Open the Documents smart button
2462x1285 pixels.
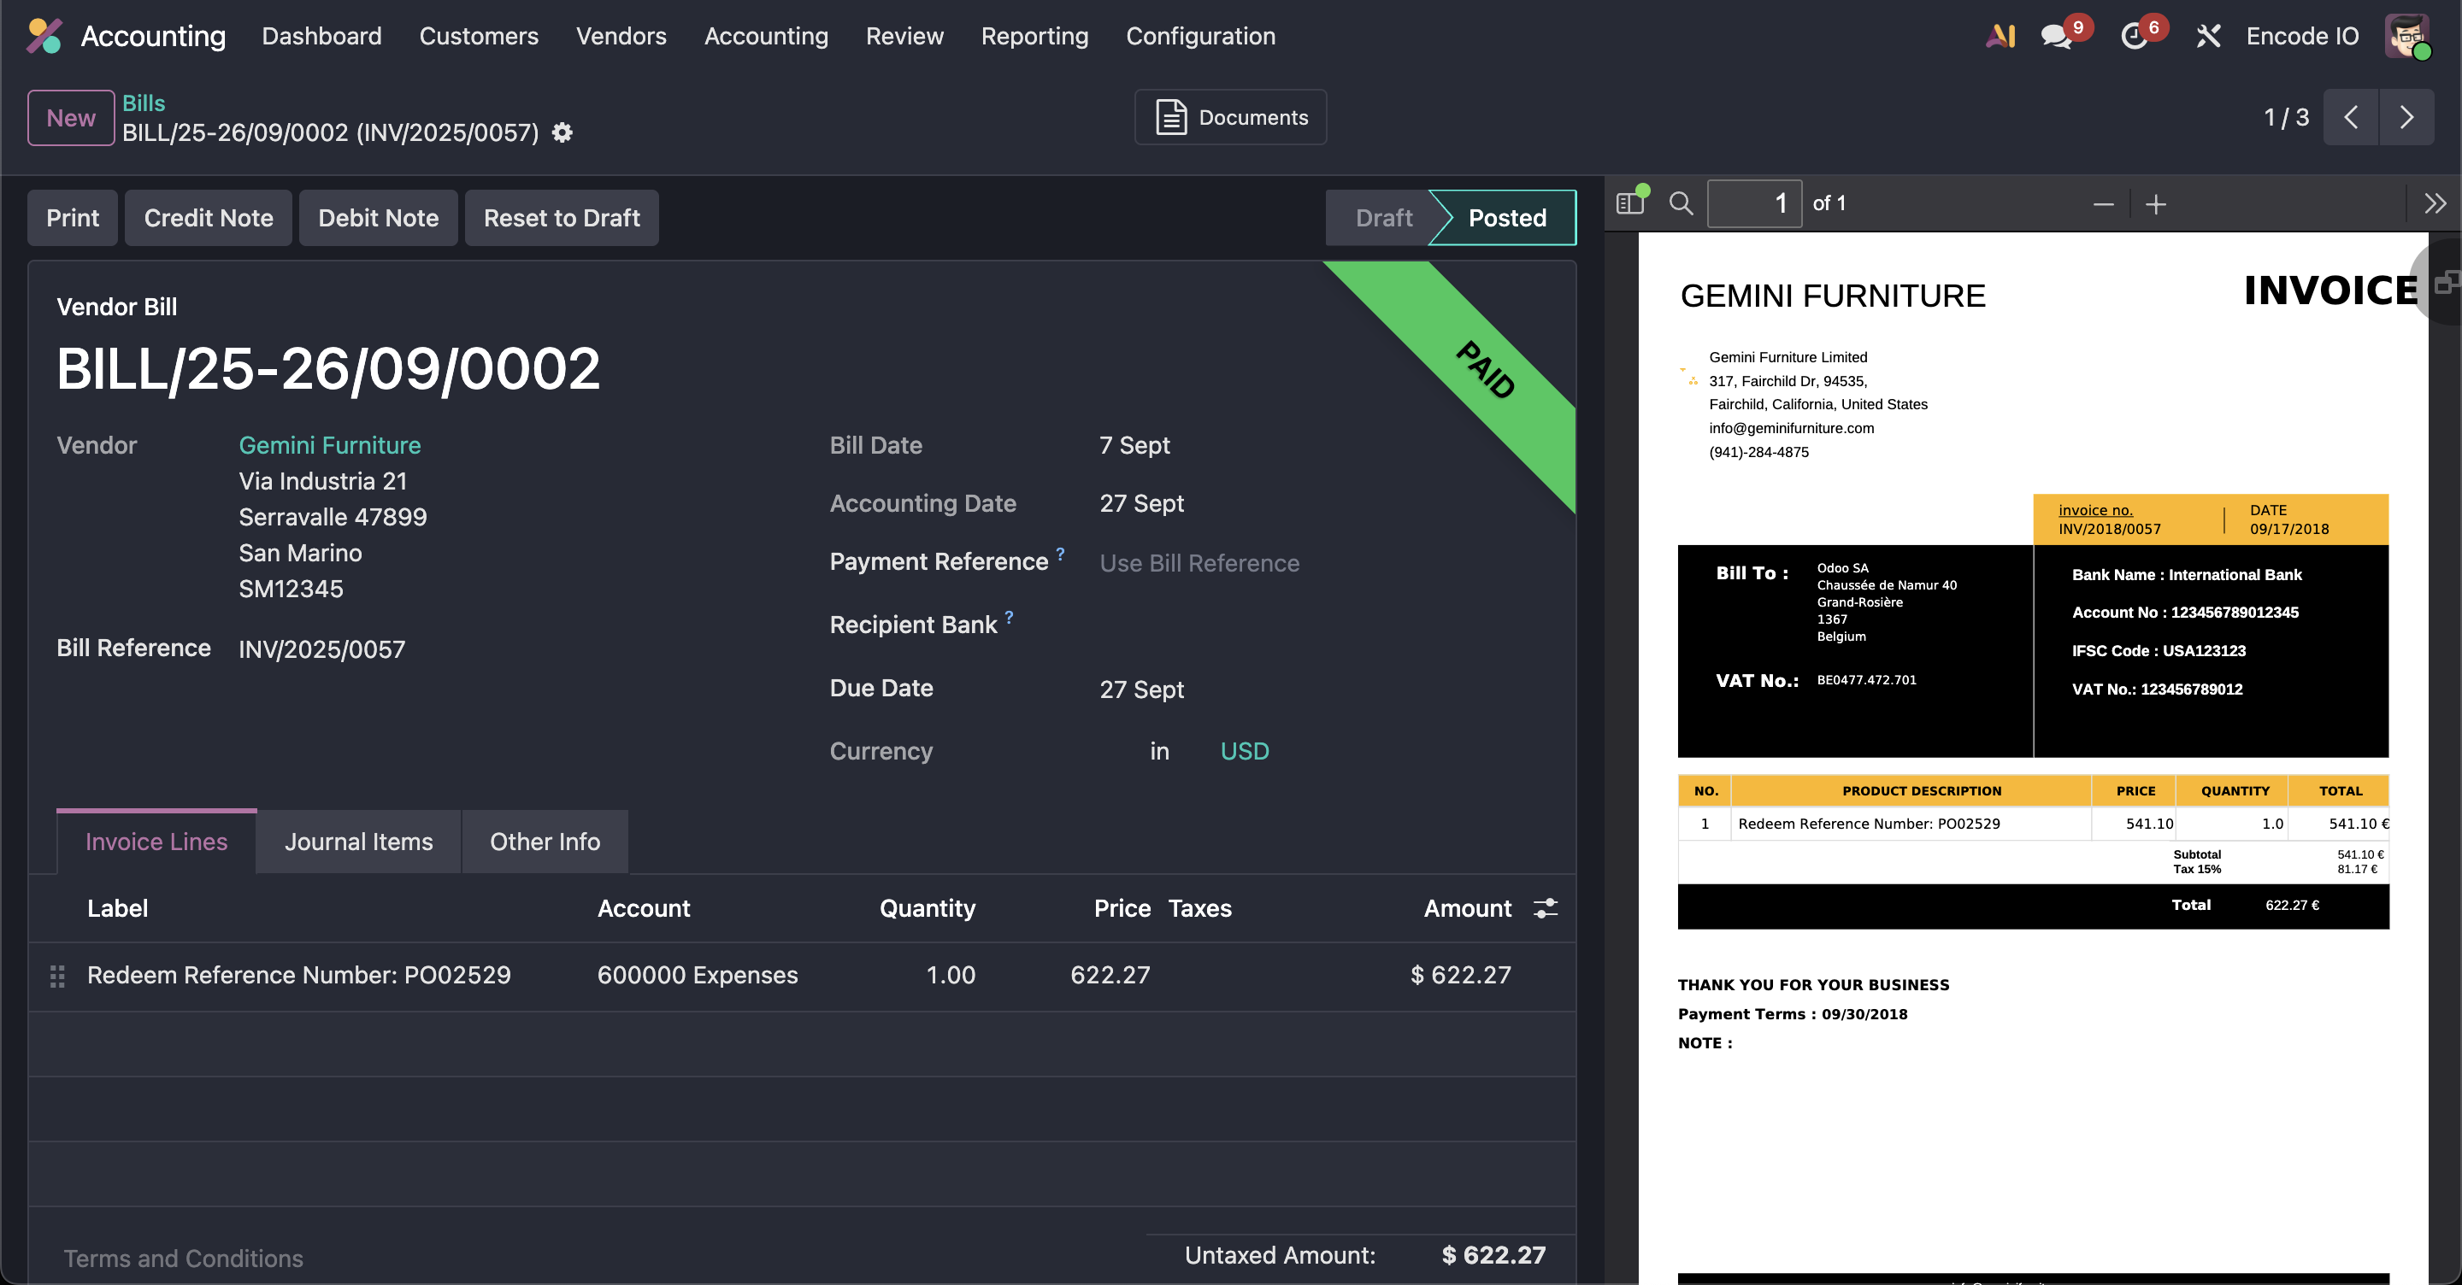pyautogui.click(x=1231, y=118)
